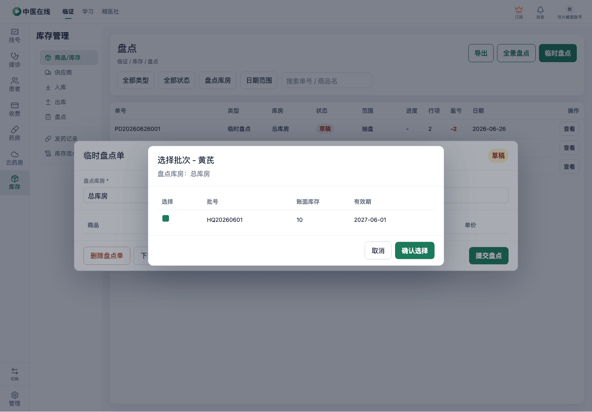Image resolution: width=592 pixels, height=412 pixels.
Task: Click the 搜索单号 / 商品名 search field
Action: coord(327,81)
